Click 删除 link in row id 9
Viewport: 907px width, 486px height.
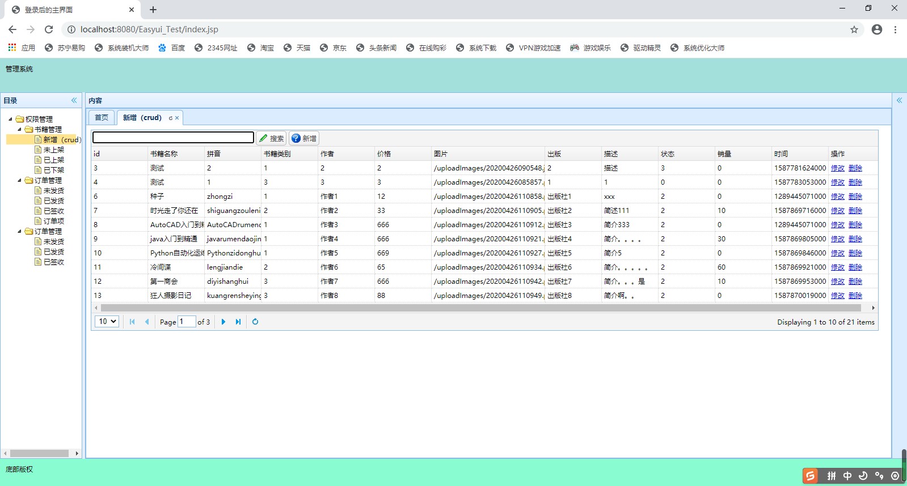coord(855,239)
